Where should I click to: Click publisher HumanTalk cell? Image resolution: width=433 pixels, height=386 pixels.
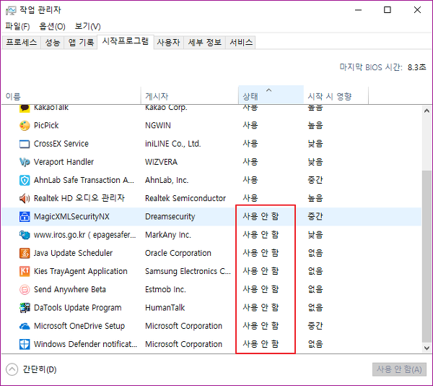click(165, 308)
